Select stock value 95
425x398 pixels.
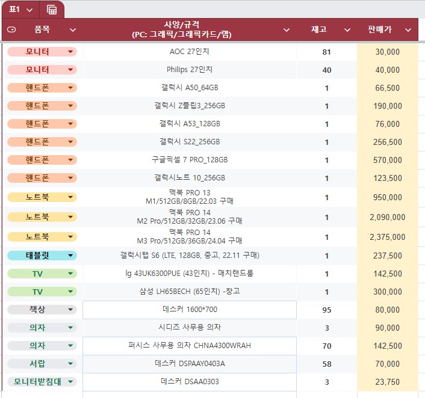(x=327, y=310)
